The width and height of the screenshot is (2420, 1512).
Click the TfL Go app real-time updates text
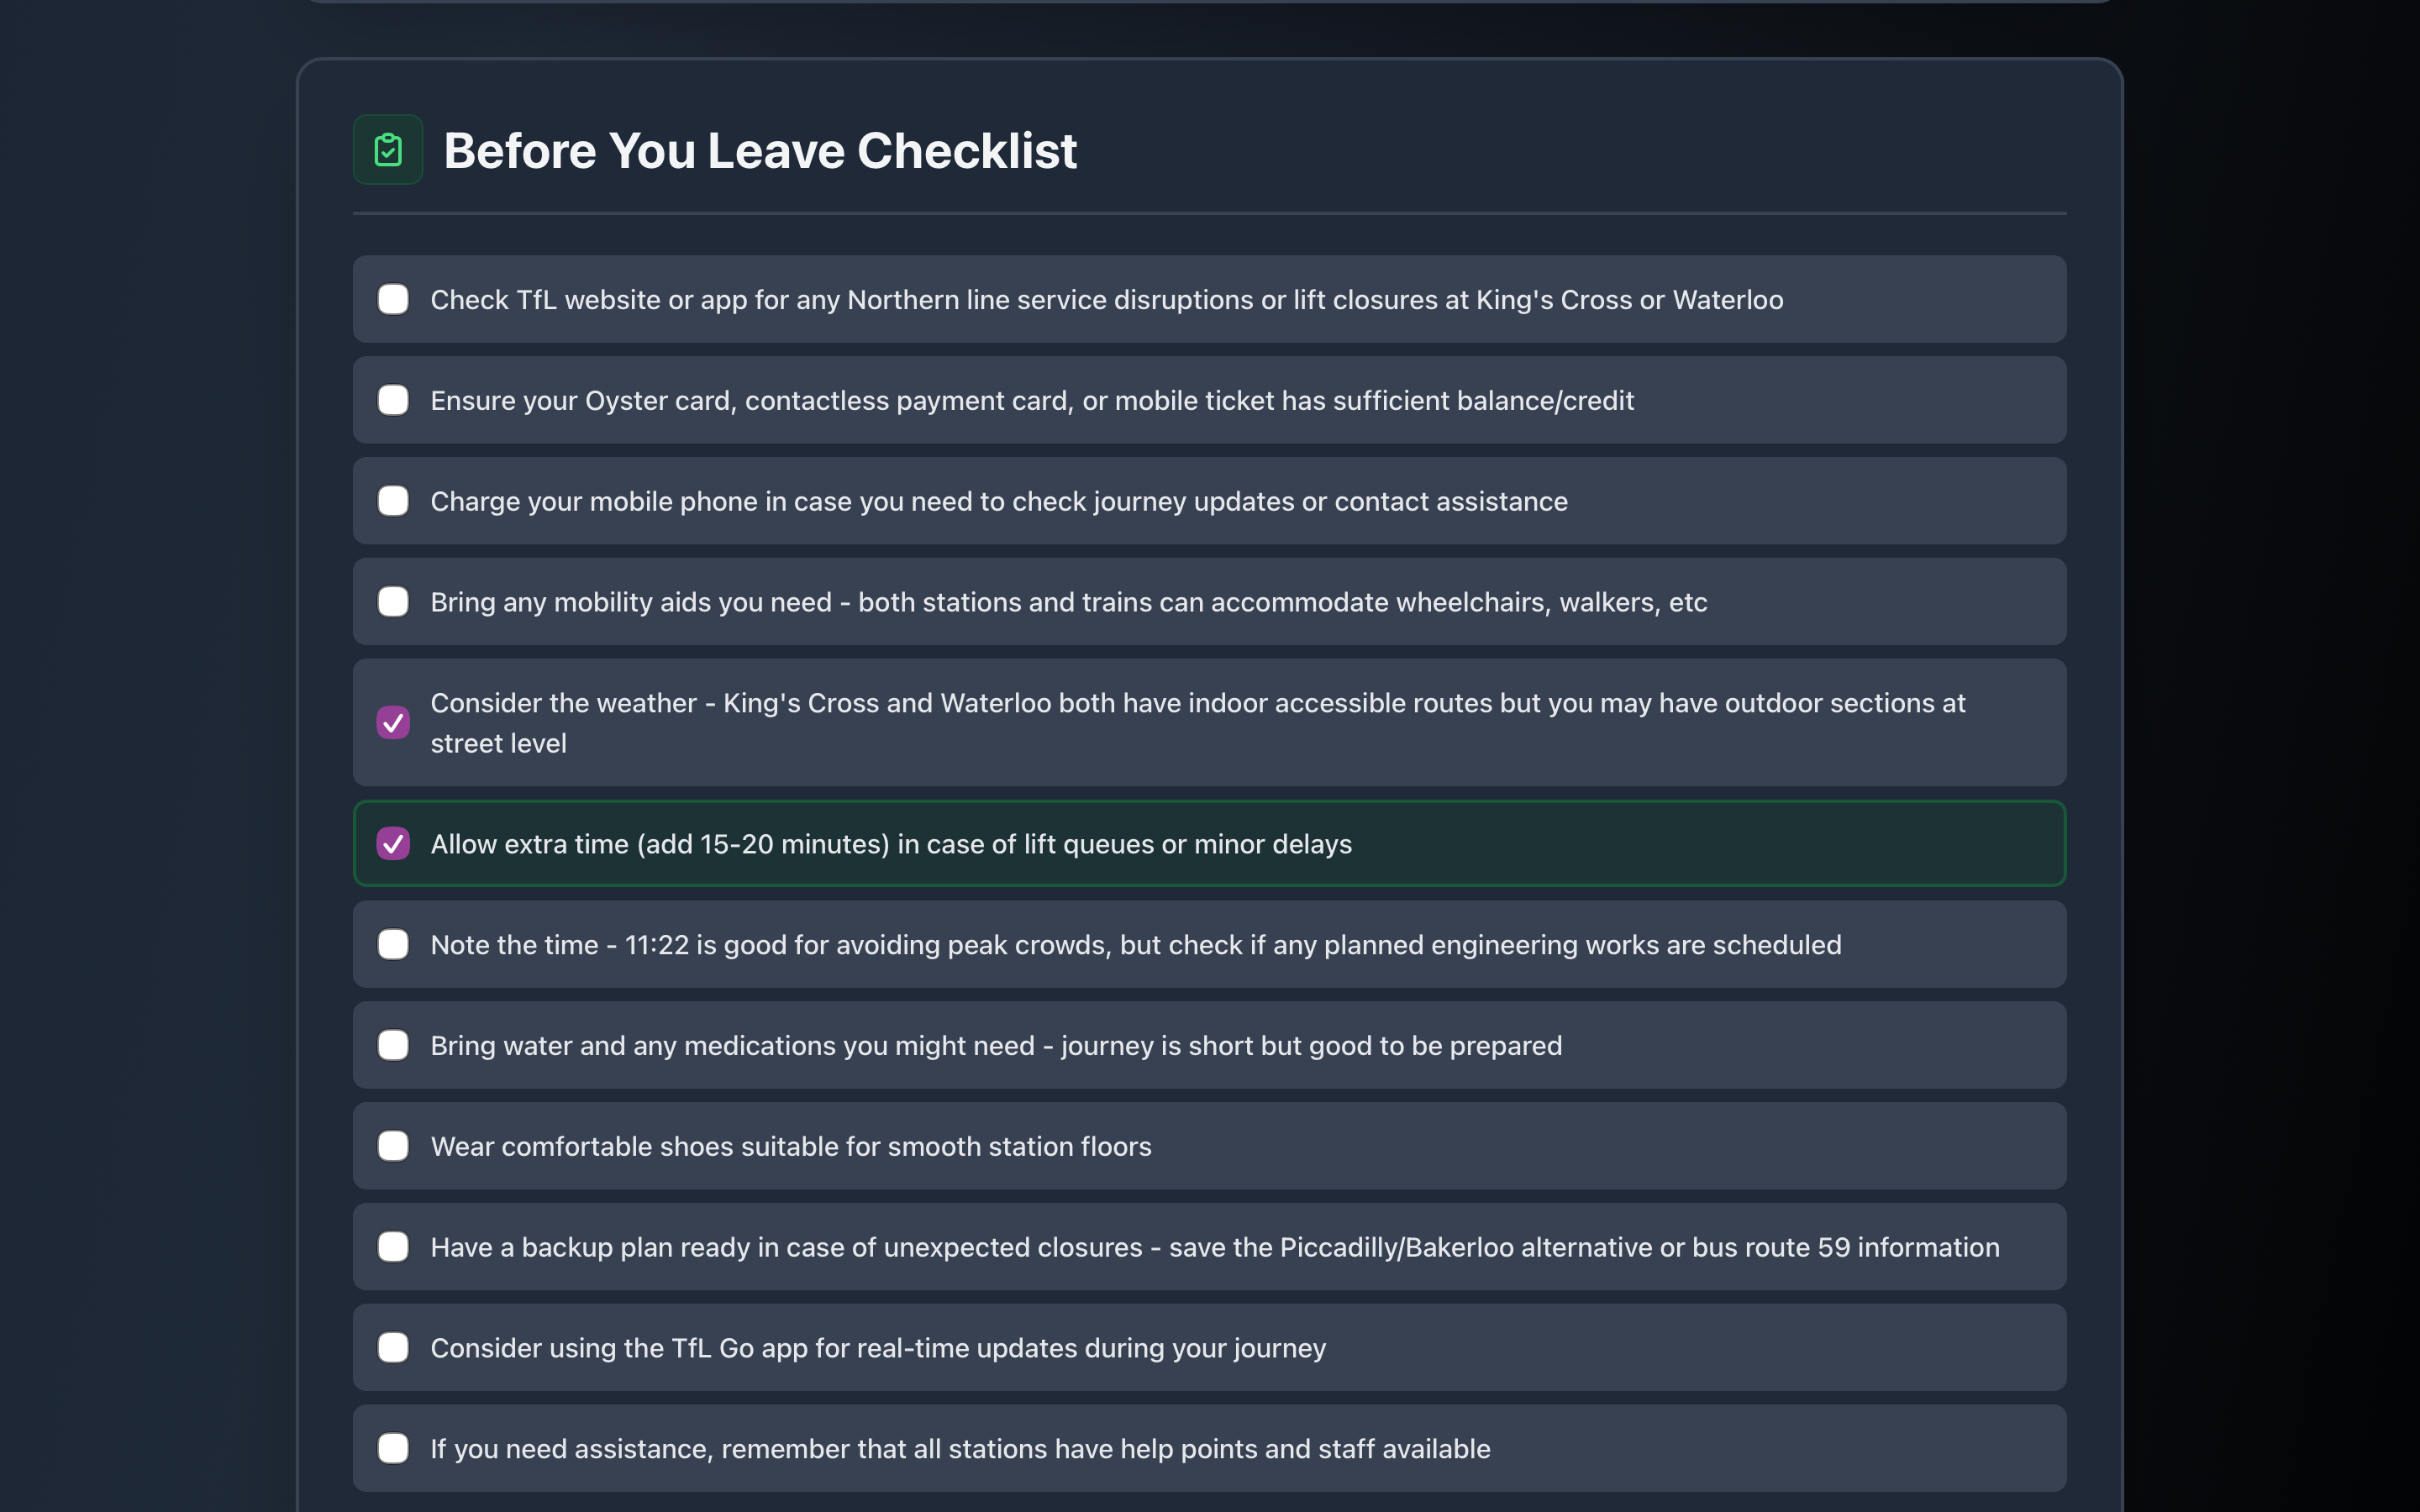click(877, 1348)
